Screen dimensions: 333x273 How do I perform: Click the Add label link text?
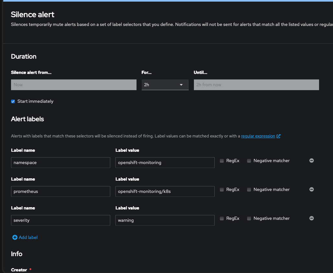pyautogui.click(x=28, y=237)
